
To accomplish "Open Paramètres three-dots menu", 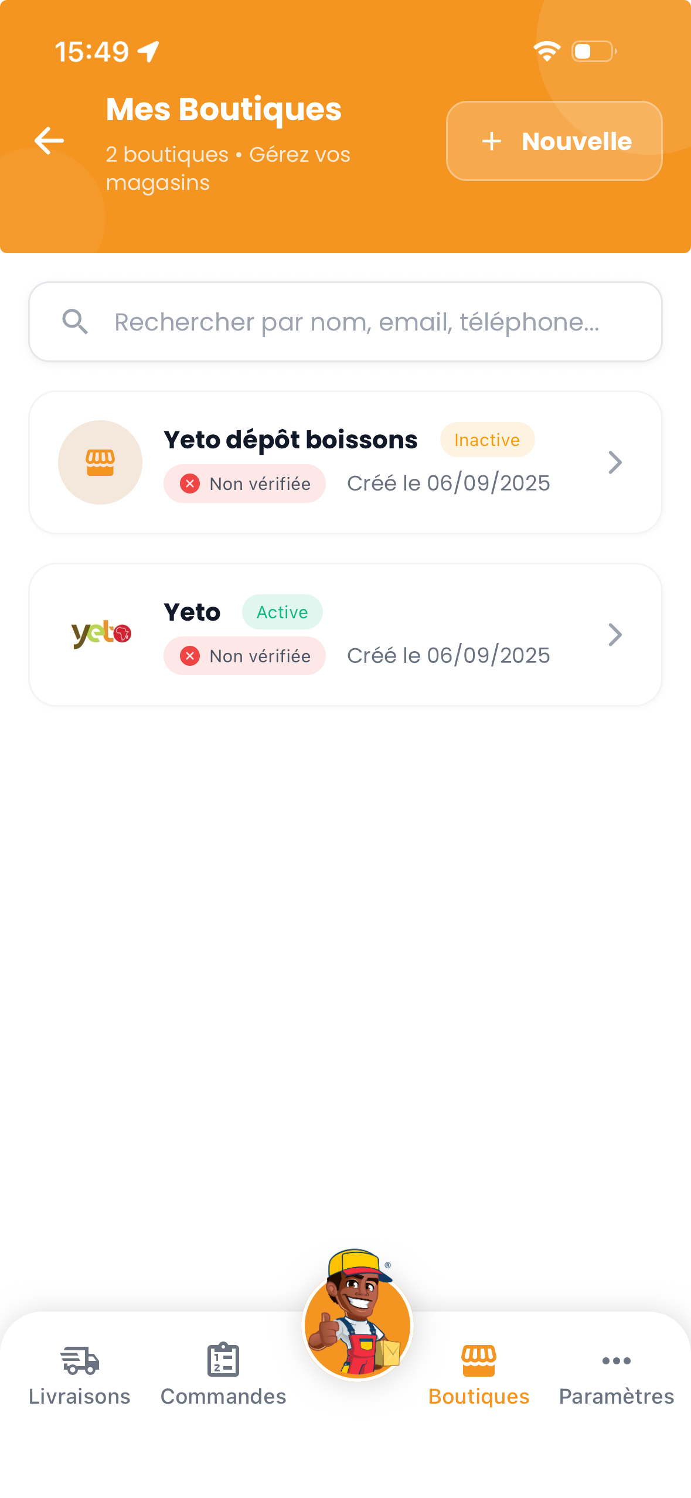I will [617, 1361].
